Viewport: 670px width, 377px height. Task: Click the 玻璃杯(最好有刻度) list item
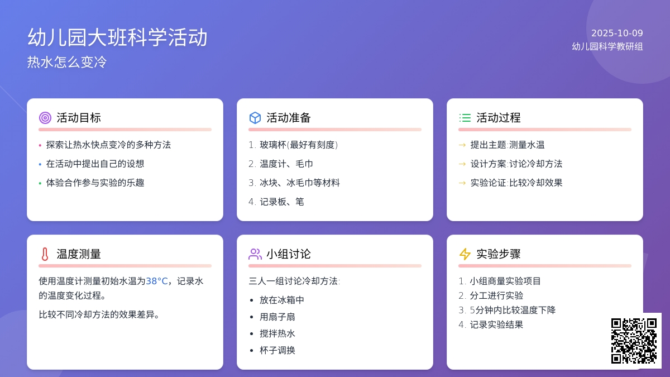(x=299, y=145)
